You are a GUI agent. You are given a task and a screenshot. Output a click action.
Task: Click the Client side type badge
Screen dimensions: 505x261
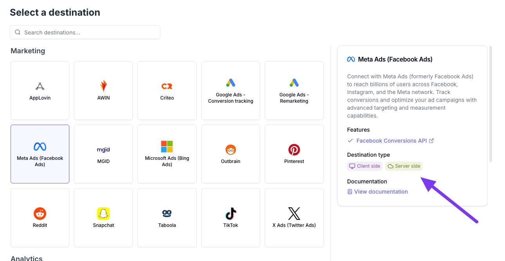point(365,166)
